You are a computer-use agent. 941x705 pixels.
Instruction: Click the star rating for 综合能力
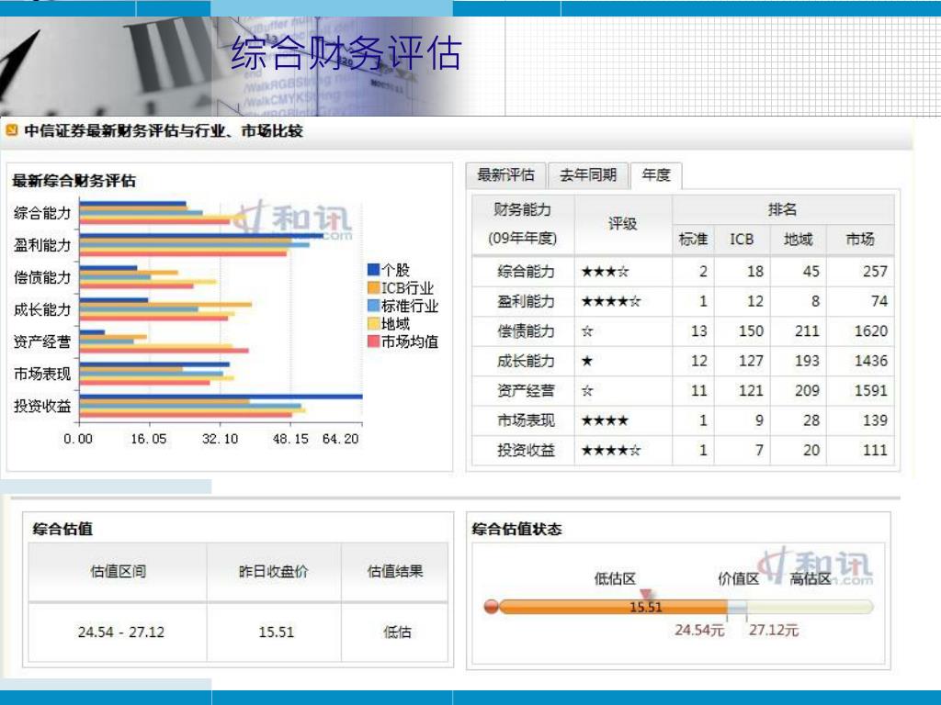coord(605,272)
